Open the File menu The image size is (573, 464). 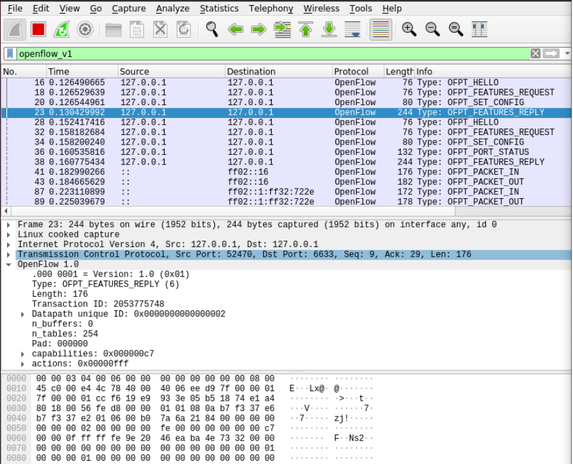[15, 8]
